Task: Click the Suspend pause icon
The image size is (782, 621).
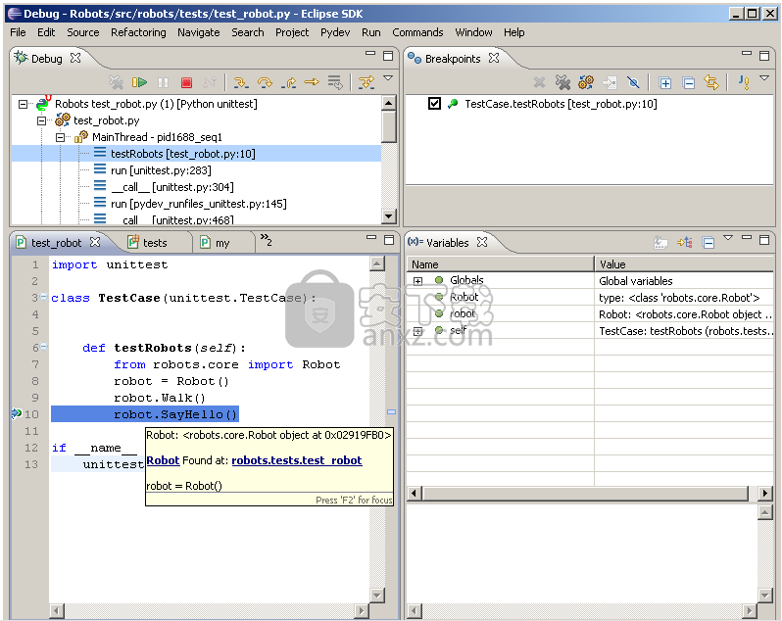Action: click(163, 82)
